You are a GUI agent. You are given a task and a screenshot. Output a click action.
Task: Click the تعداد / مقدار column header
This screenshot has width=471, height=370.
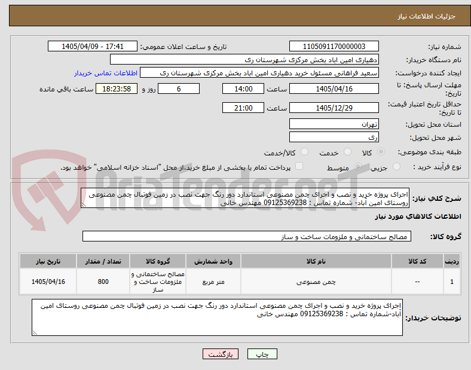click(x=103, y=261)
